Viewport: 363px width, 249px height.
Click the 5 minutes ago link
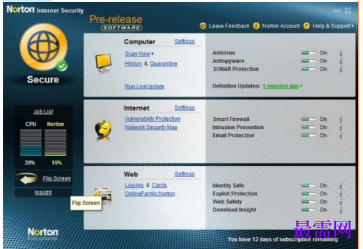pyautogui.click(x=281, y=86)
